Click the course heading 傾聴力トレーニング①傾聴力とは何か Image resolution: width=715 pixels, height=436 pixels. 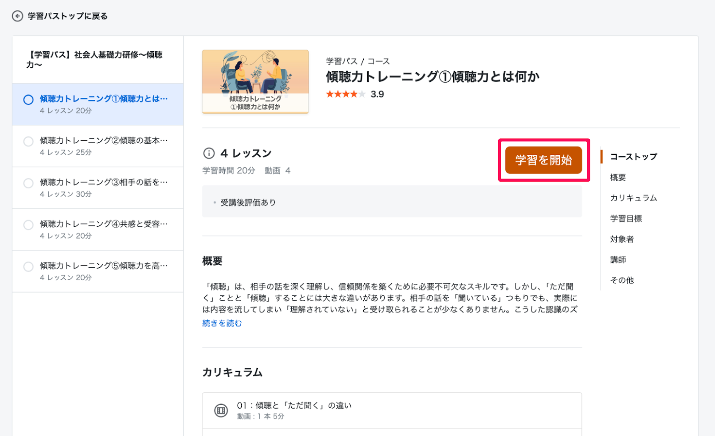point(432,77)
